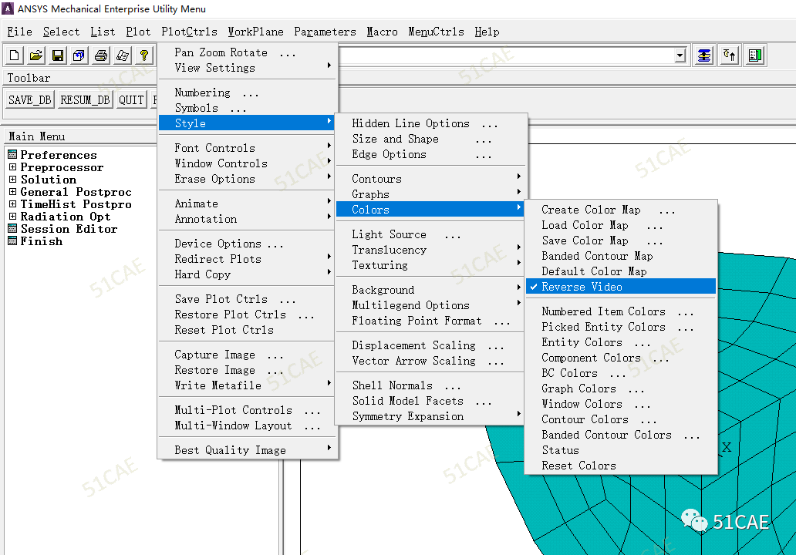
Task: Expand the General Postproc tree node
Action: (12, 192)
